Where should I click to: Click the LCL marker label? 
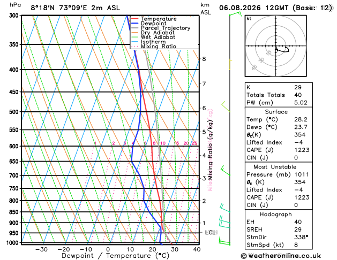211,232
